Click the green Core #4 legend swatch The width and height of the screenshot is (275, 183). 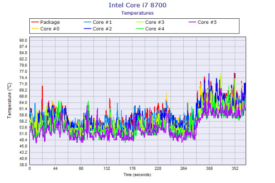tap(140, 29)
